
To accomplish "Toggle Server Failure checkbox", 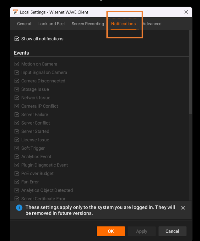I will (17, 115).
